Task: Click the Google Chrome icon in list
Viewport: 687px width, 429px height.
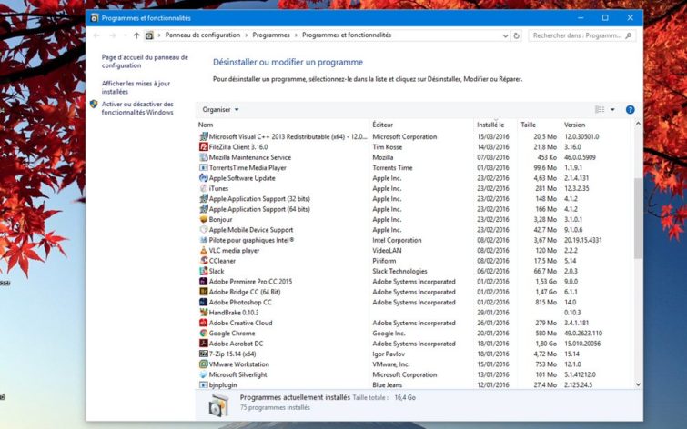Action: point(203,334)
